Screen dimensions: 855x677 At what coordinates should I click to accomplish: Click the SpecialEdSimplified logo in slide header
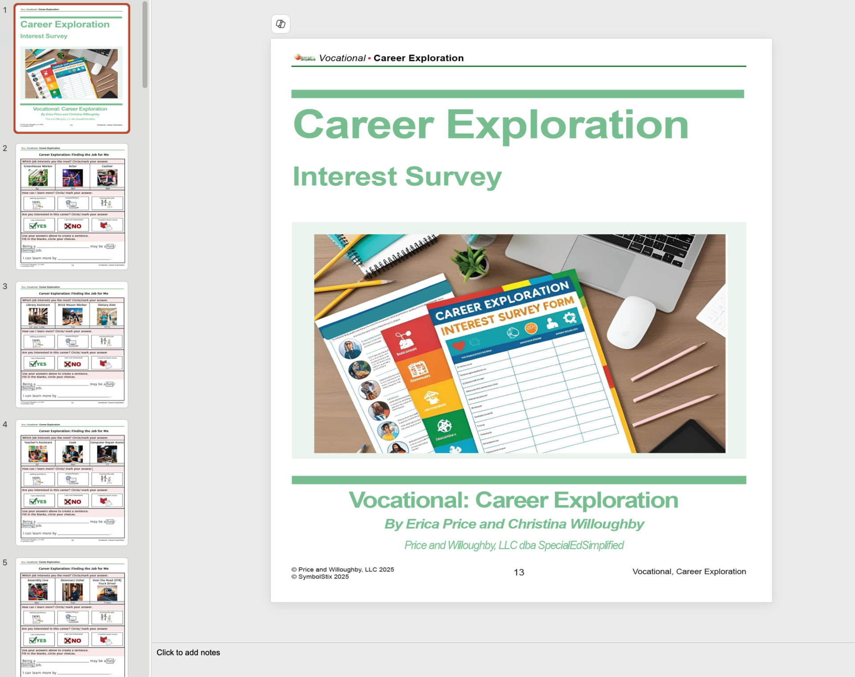tap(305, 58)
